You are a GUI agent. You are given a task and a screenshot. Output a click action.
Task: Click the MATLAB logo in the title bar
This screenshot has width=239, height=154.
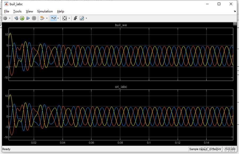pos(6,4)
